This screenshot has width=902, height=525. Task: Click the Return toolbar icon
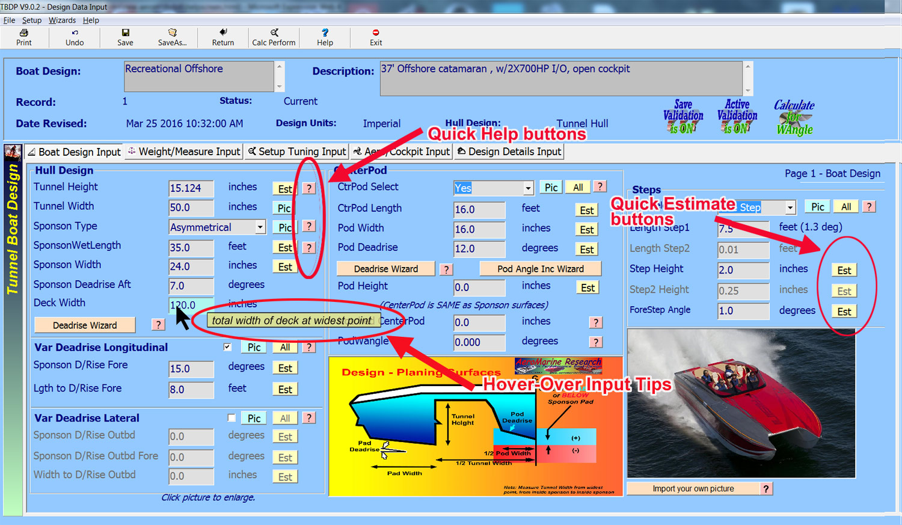(x=223, y=32)
